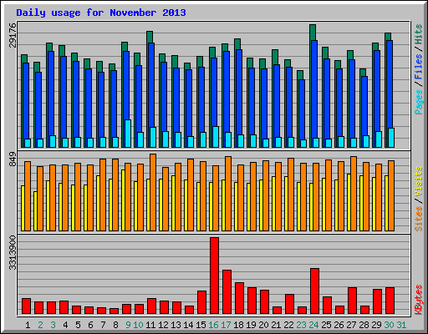
Task: Click day label 4 on x-axis
Action: 65,325
